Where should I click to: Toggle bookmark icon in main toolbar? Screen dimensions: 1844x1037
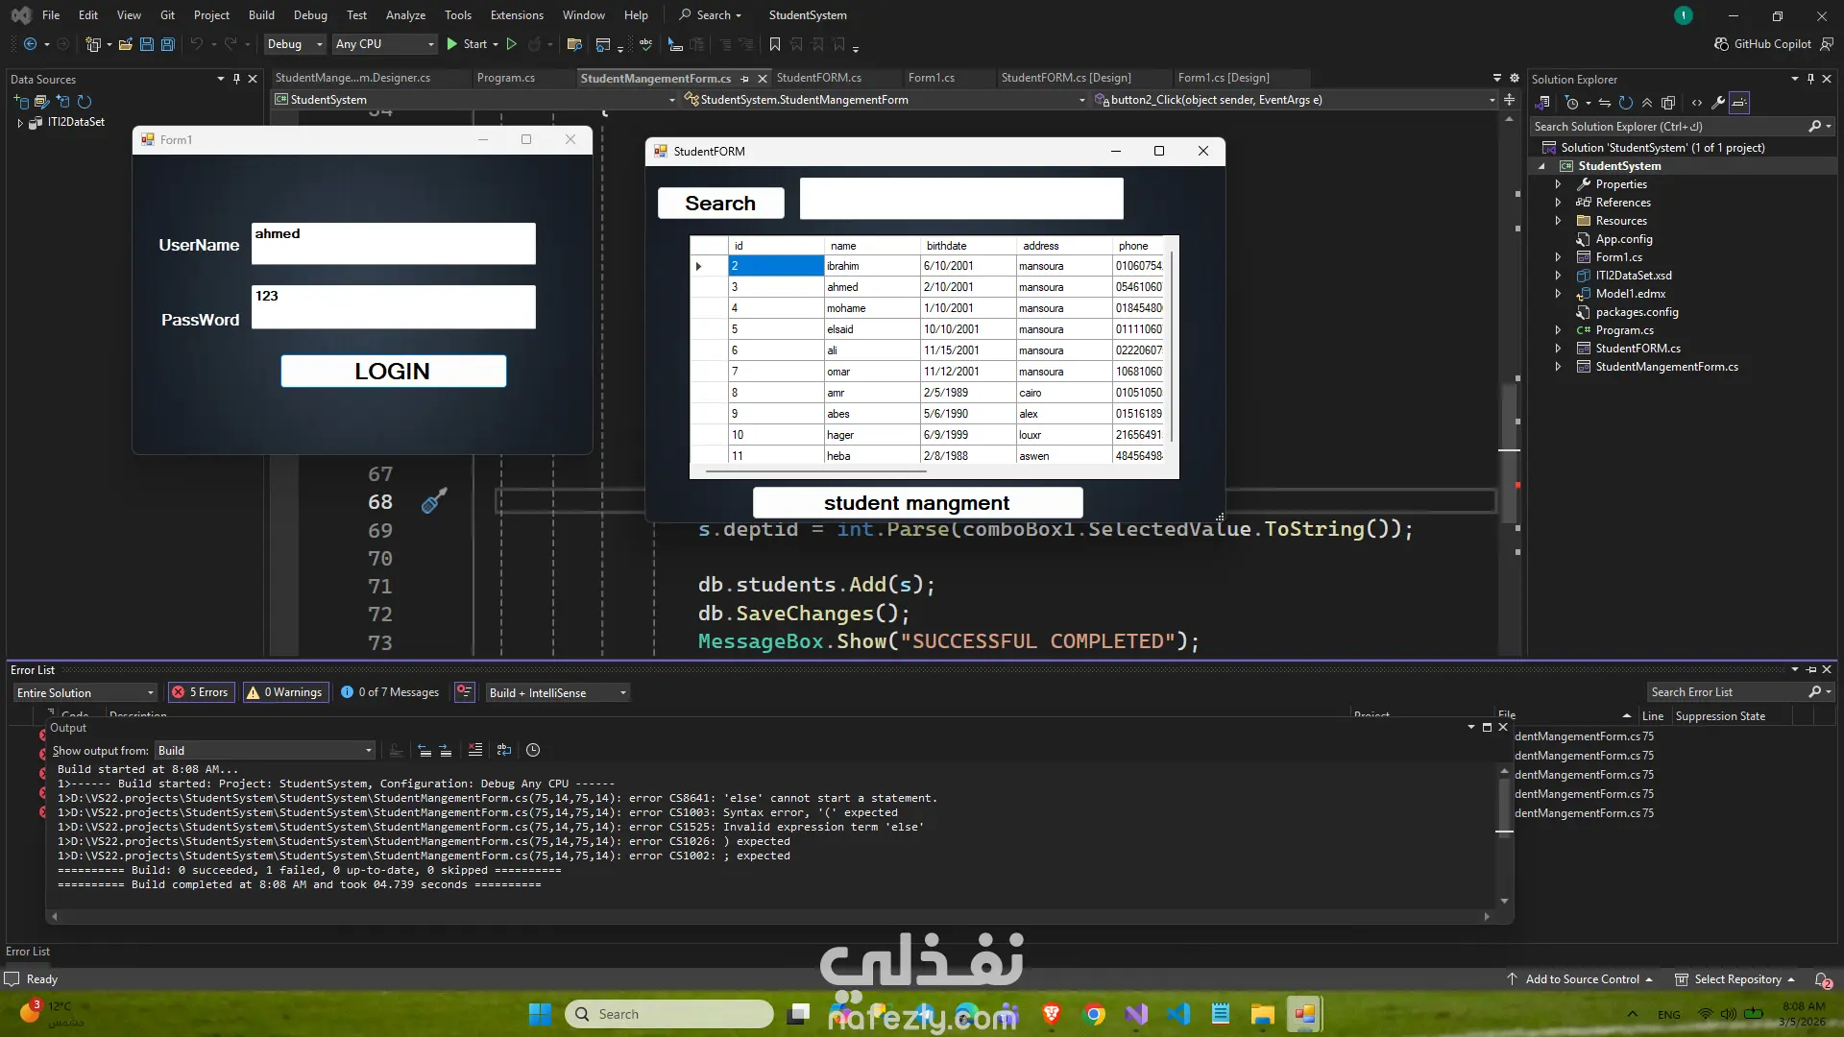[x=775, y=44]
